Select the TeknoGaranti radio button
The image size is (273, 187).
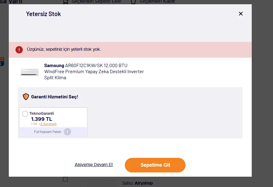pyautogui.click(x=25, y=114)
